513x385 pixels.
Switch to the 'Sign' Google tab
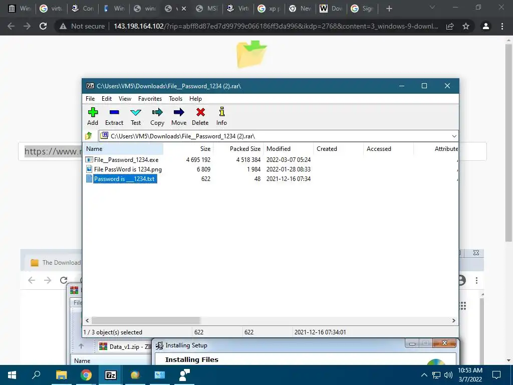point(362,9)
